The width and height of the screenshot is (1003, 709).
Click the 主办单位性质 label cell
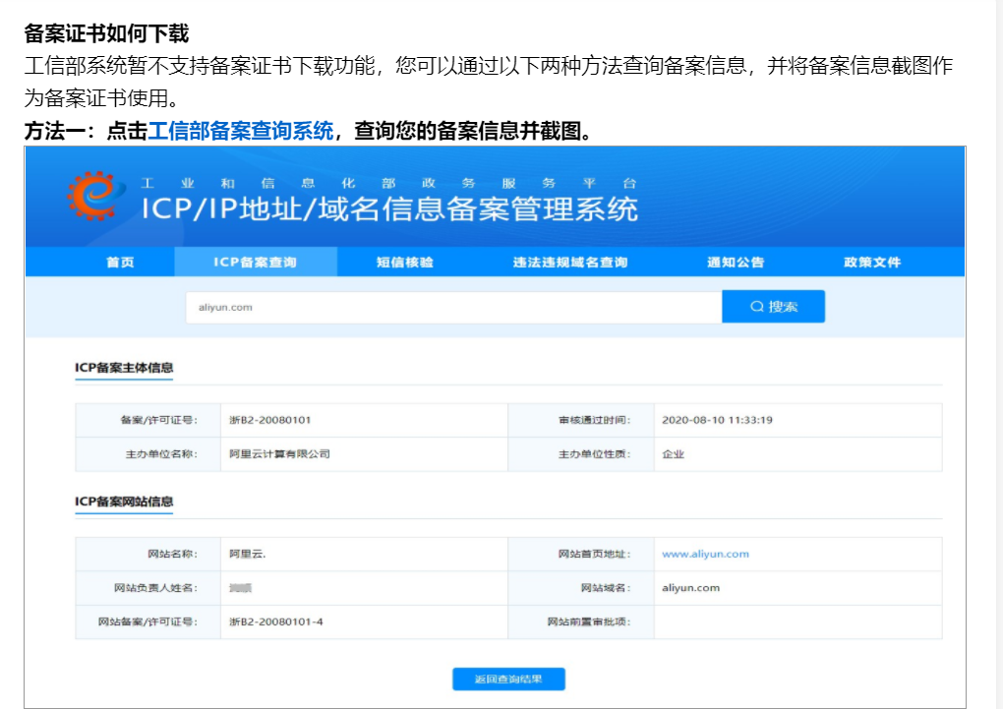[x=581, y=454]
